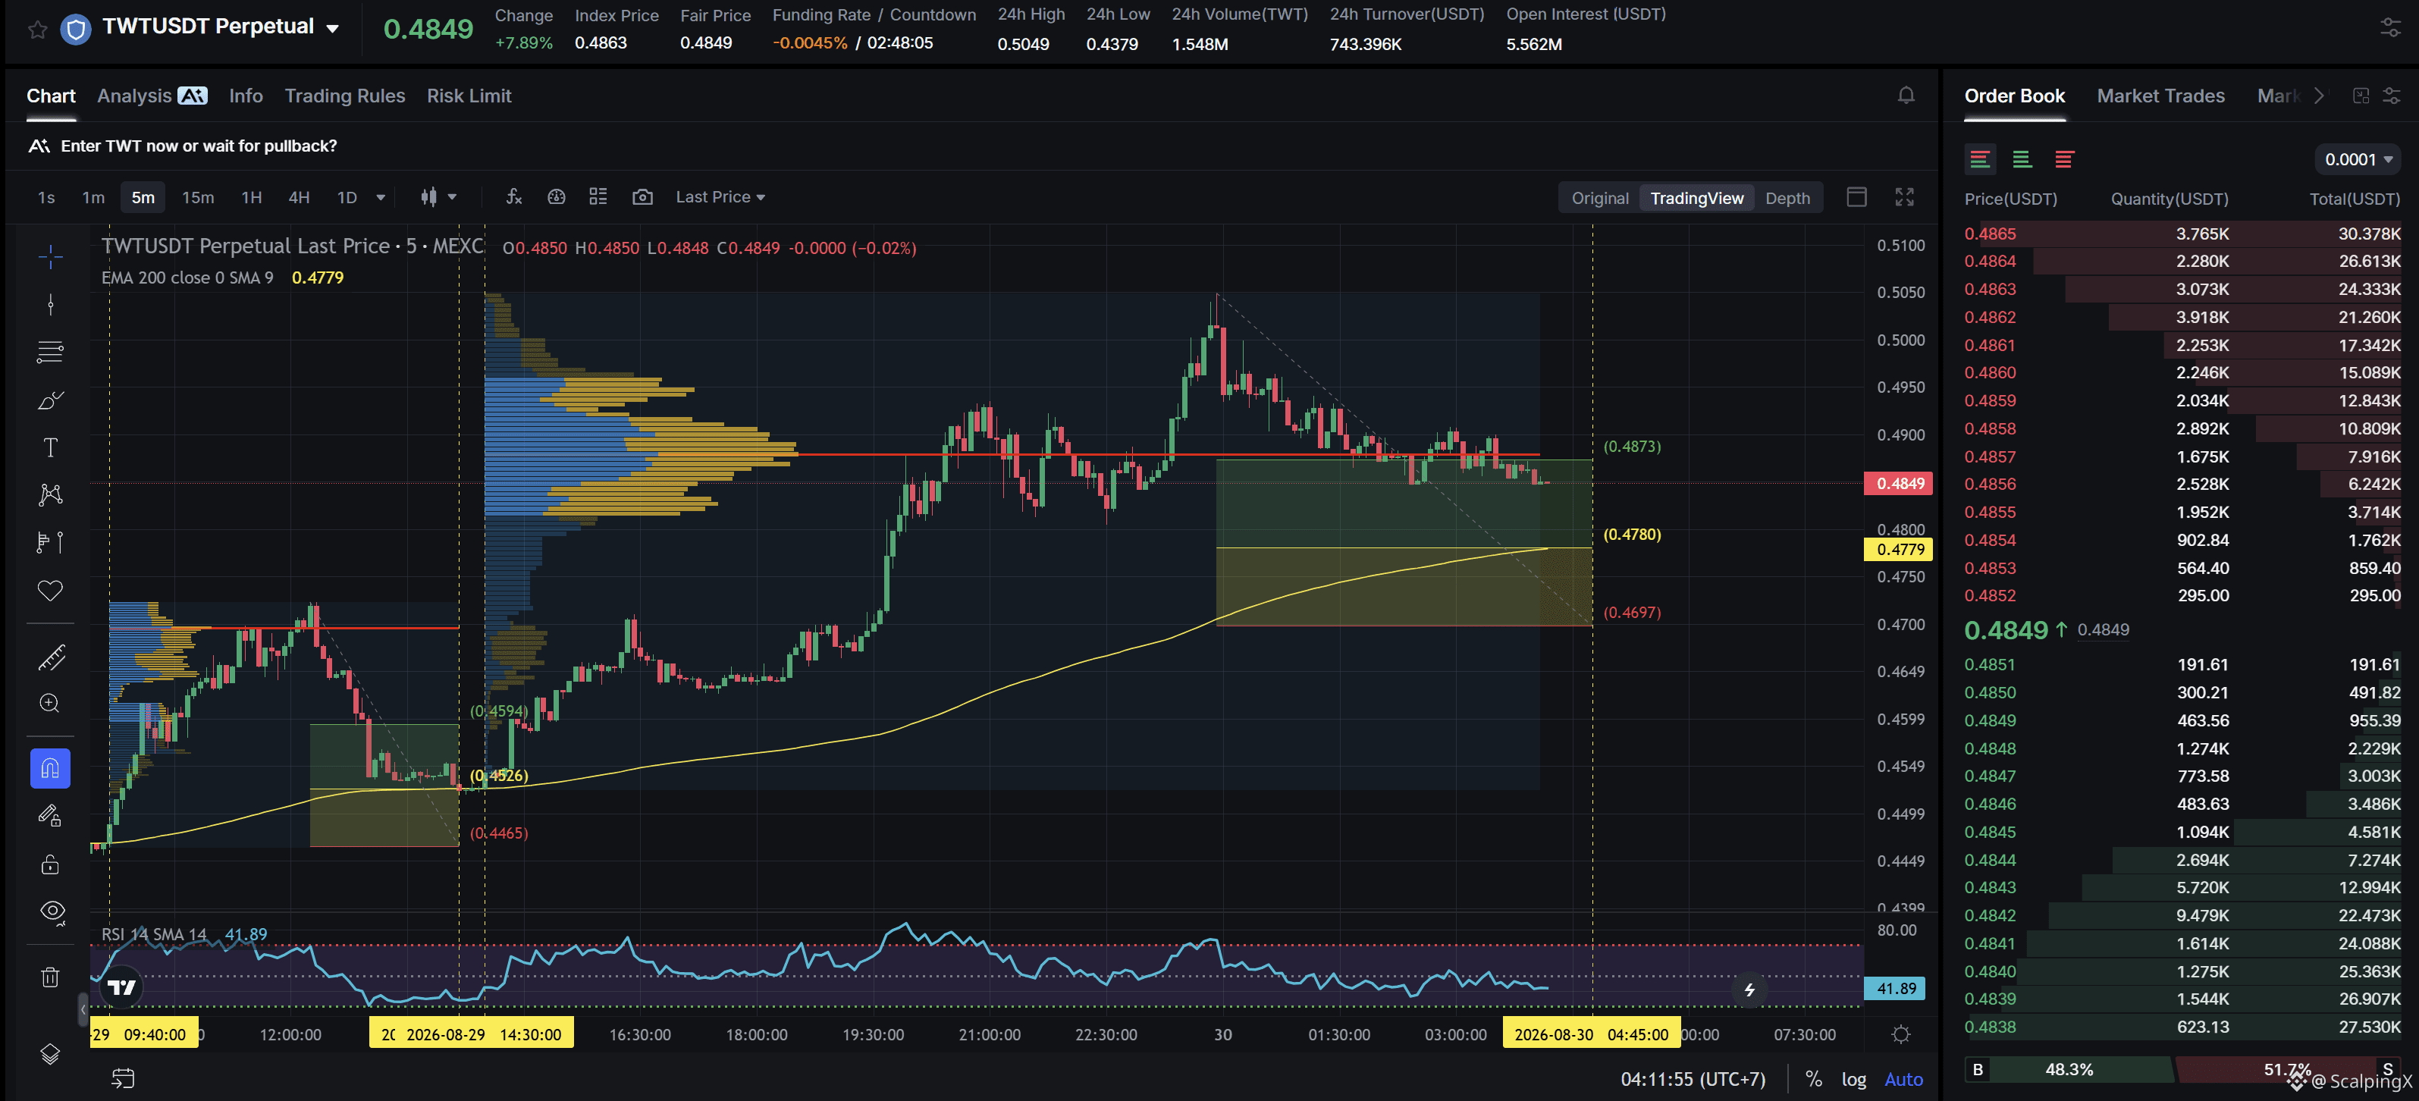This screenshot has height=1101, width=2419.
Task: Toggle the chart panel layout icon
Action: pyautogui.click(x=1856, y=197)
